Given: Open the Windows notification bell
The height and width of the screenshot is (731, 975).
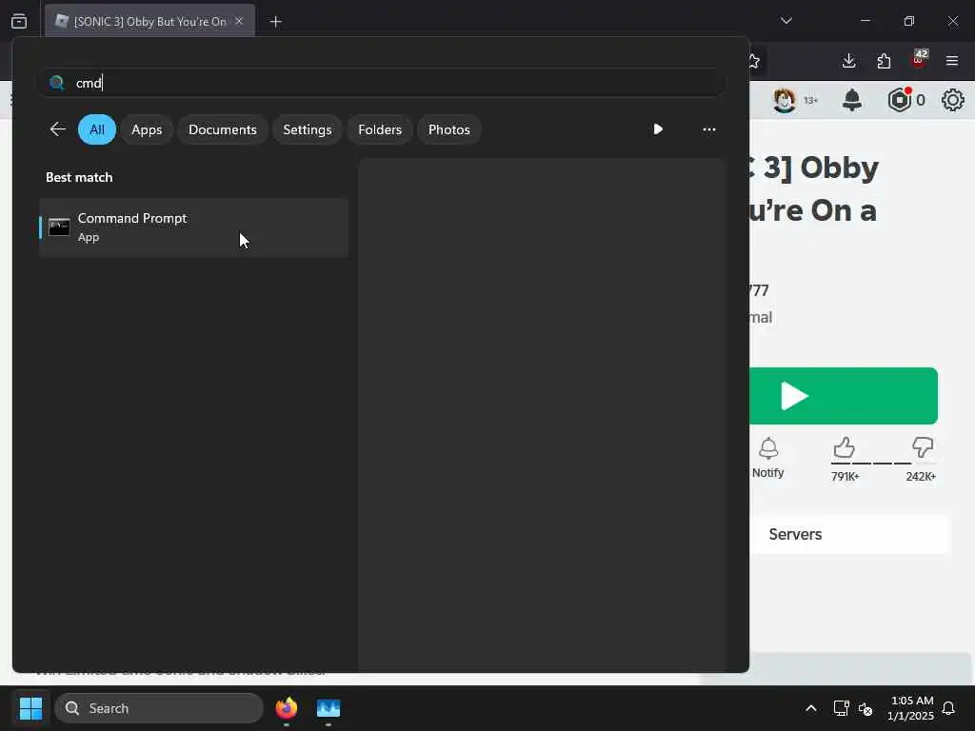Looking at the screenshot, I should pyautogui.click(x=949, y=708).
